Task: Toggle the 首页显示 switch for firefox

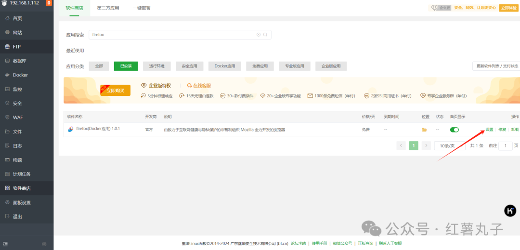Action: 454,130
